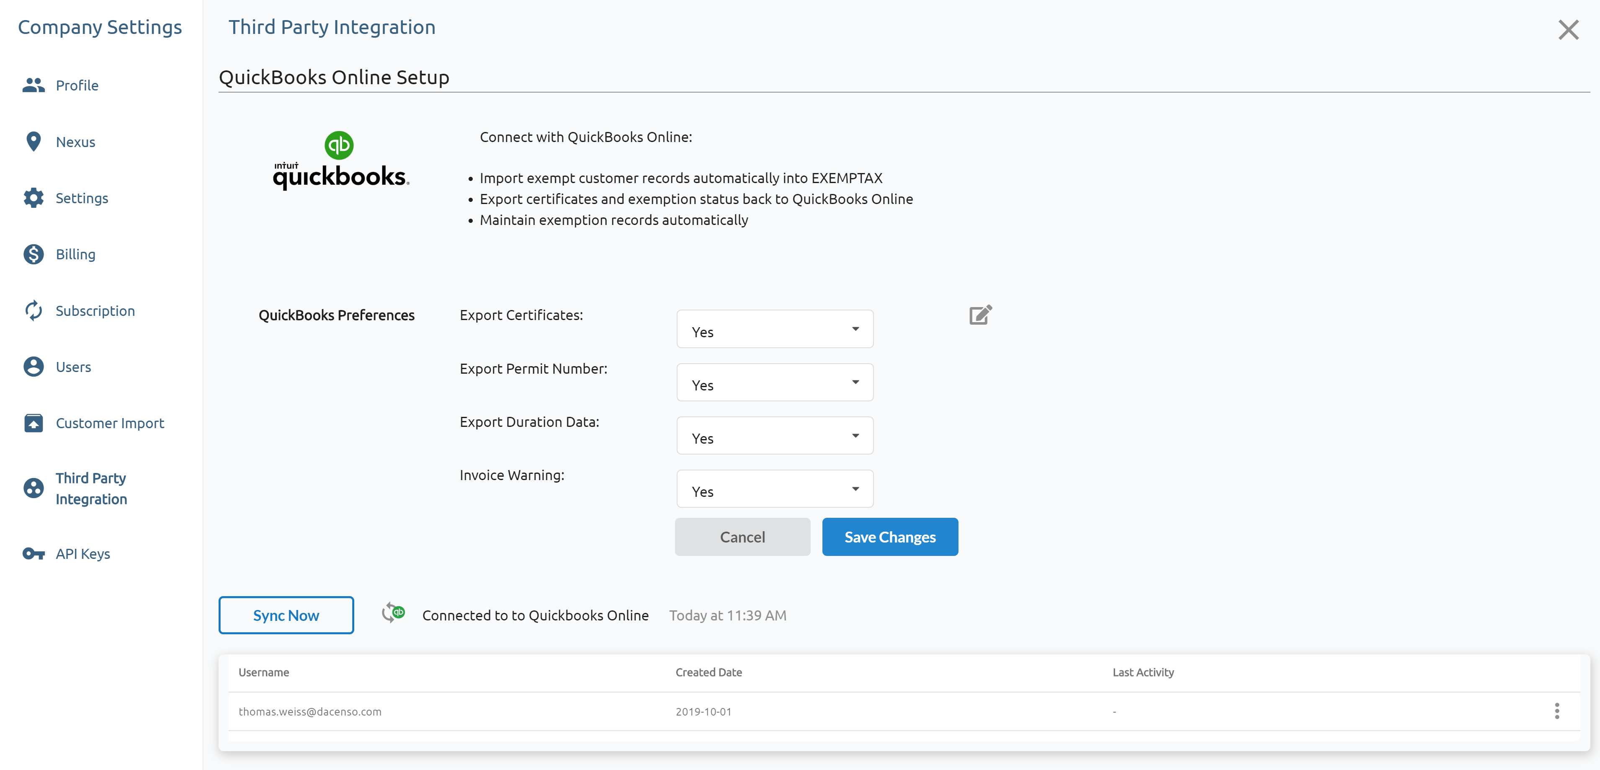This screenshot has width=1600, height=770.
Task: Click the Settings gear icon
Action: pyautogui.click(x=33, y=198)
